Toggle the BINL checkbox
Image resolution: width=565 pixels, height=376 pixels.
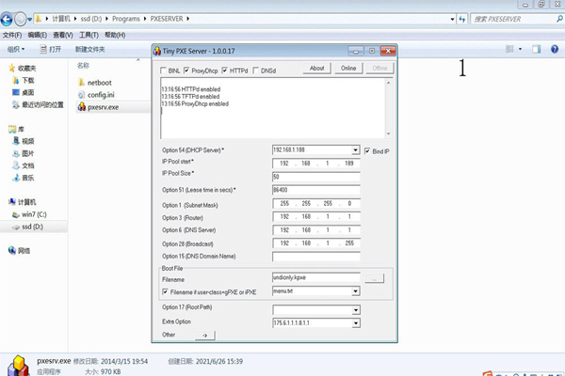pyautogui.click(x=163, y=70)
